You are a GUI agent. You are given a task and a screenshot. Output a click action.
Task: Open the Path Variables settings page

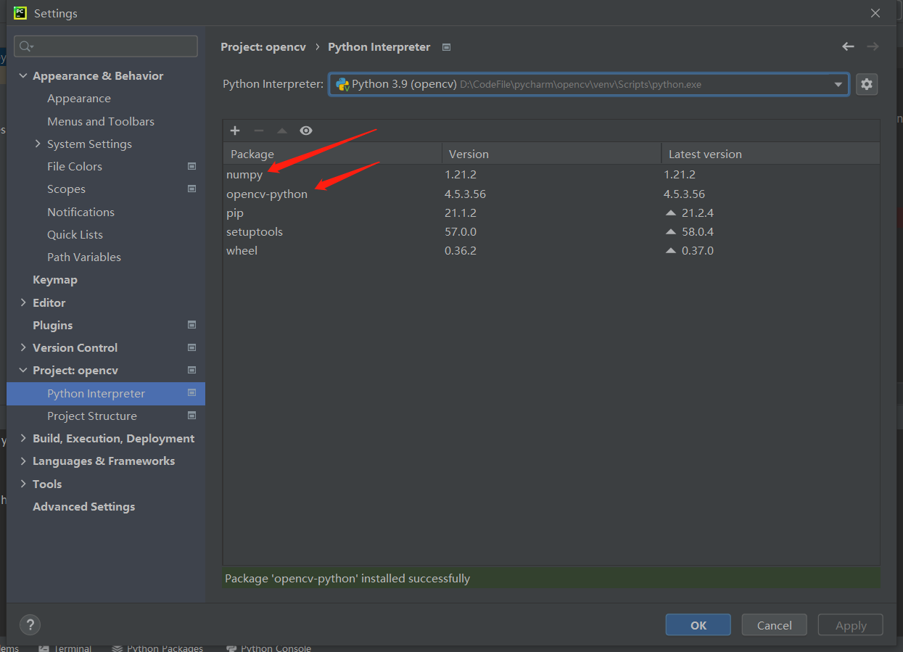click(84, 257)
